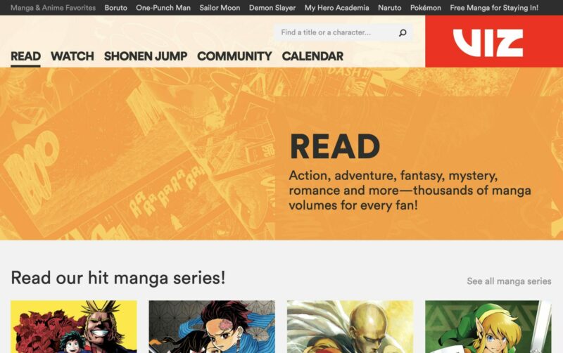
Task: Click the title or character search field
Action: pyautogui.click(x=343, y=32)
